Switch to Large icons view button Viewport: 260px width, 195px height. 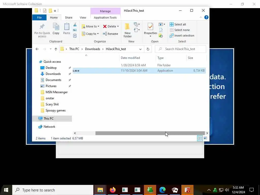pyautogui.click(x=205, y=138)
